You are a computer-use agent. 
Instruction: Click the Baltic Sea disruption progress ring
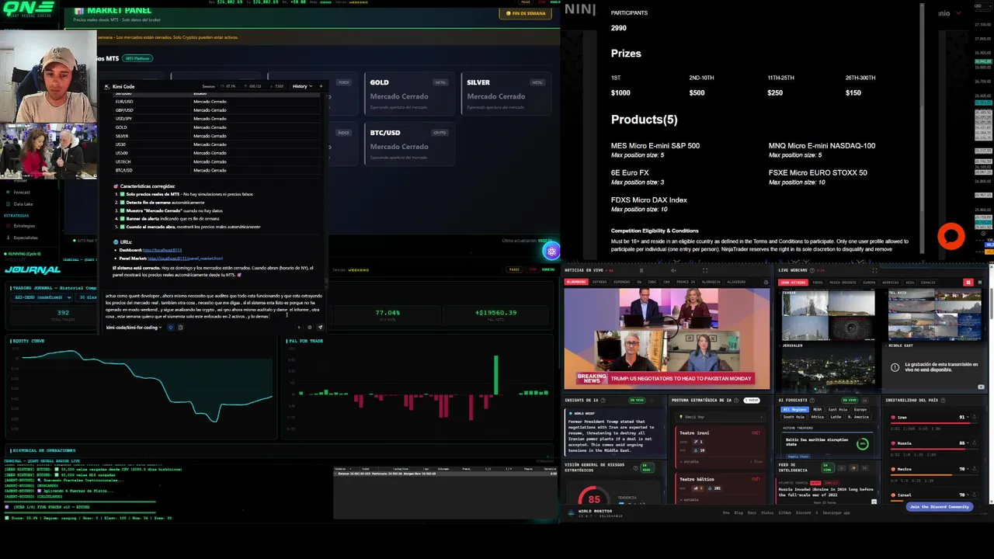862,444
